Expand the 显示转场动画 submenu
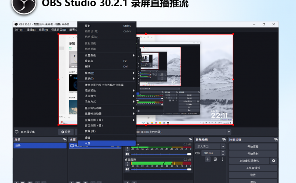296x183 pixels. (x=107, y=108)
